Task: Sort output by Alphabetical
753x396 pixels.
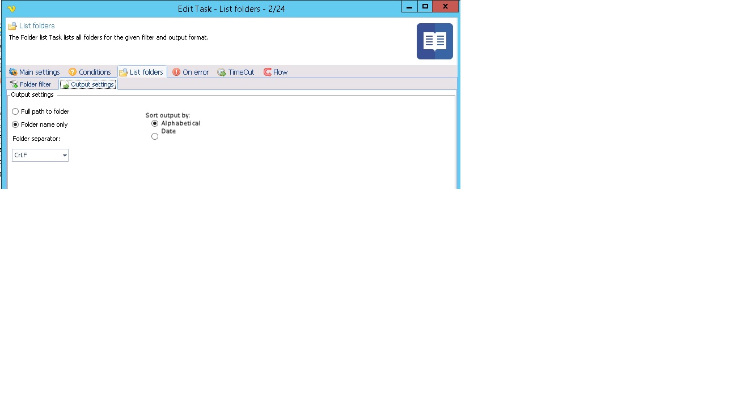Action: (x=155, y=123)
